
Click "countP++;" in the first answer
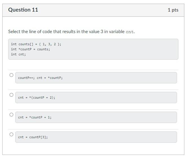pyautogui.click(x=26, y=78)
